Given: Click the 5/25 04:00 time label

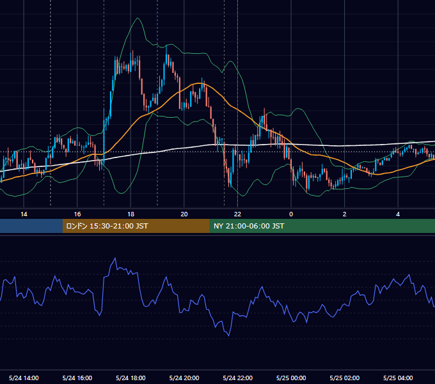Looking at the screenshot, I should click(398, 378).
